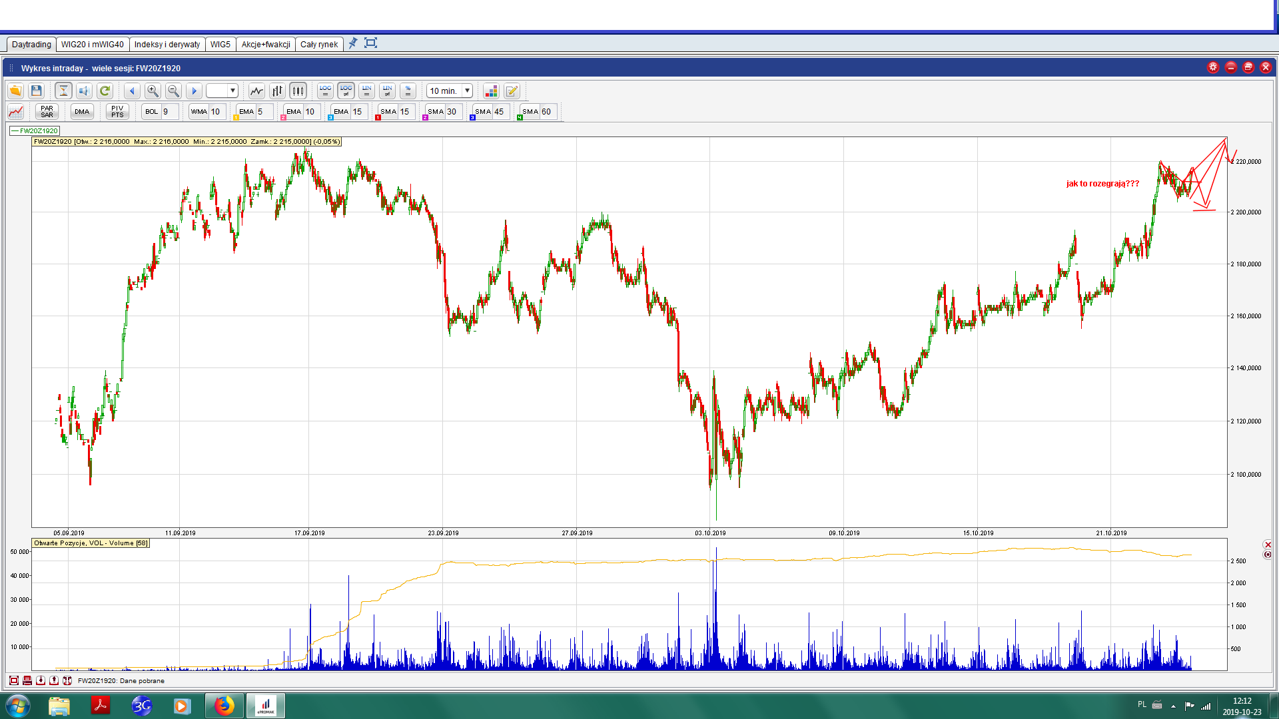
Task: Zoom out the chart with magnifier minus
Action: point(173,91)
